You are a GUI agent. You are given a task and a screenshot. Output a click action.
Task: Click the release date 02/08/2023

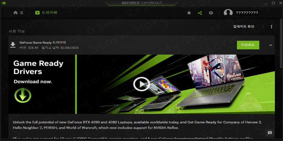(x=60, y=48)
